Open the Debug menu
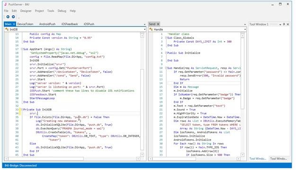303x170 pixels. coord(62,11)
